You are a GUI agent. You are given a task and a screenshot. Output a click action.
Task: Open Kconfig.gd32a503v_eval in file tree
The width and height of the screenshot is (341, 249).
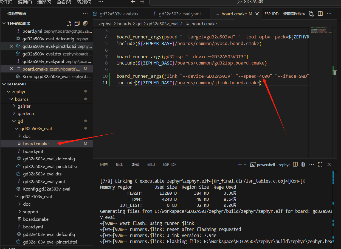click(x=47, y=189)
